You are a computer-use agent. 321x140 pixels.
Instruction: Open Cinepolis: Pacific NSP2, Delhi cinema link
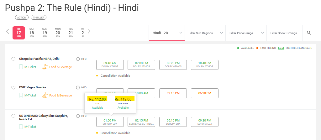coord(39,59)
